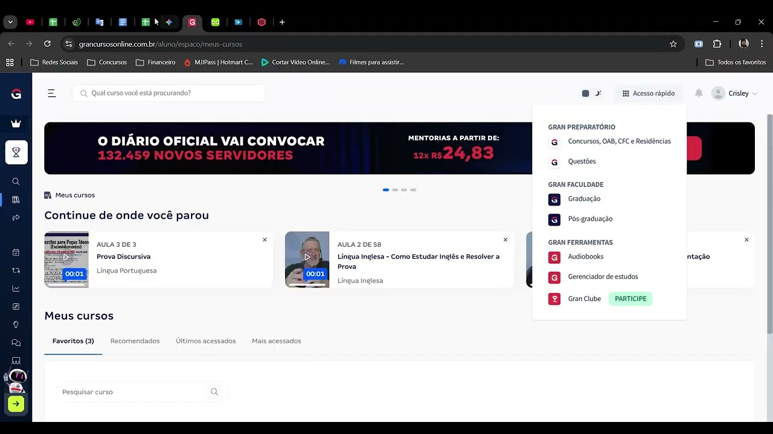Expand the sidebar with the green arrow button
The width and height of the screenshot is (773, 434).
[x=16, y=404]
